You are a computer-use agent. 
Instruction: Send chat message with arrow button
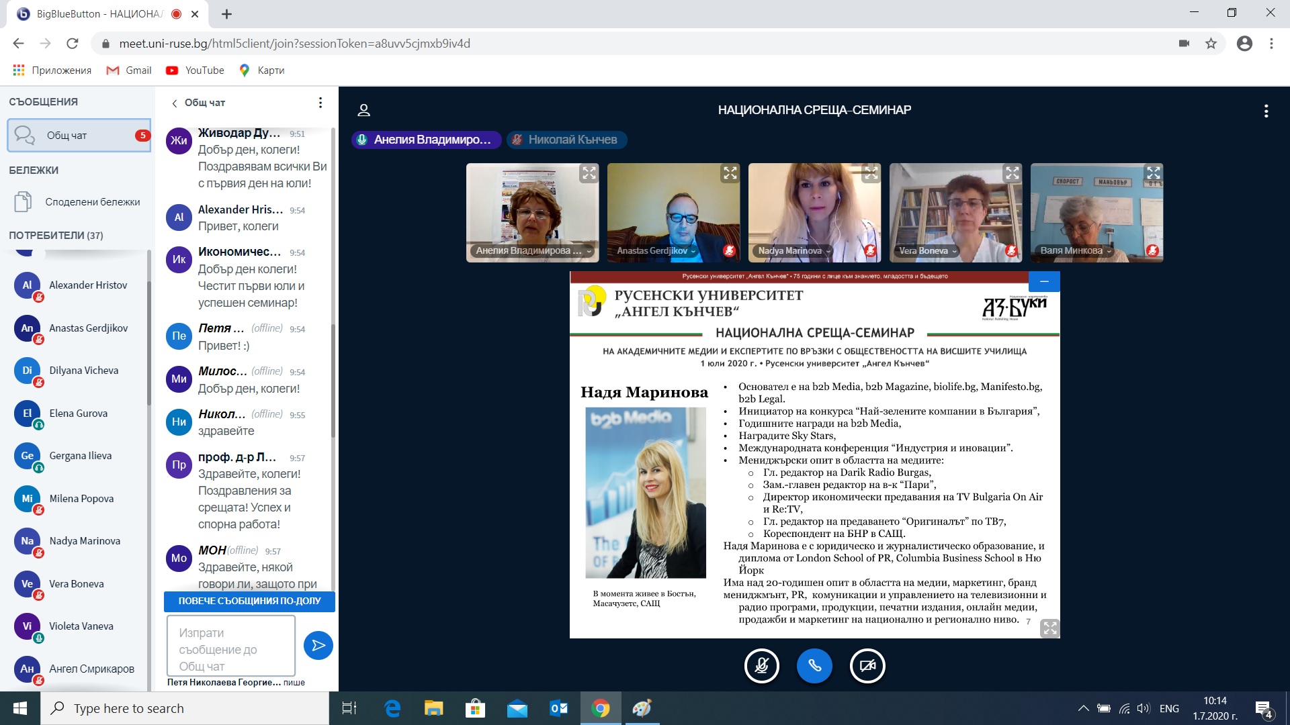pyautogui.click(x=318, y=645)
